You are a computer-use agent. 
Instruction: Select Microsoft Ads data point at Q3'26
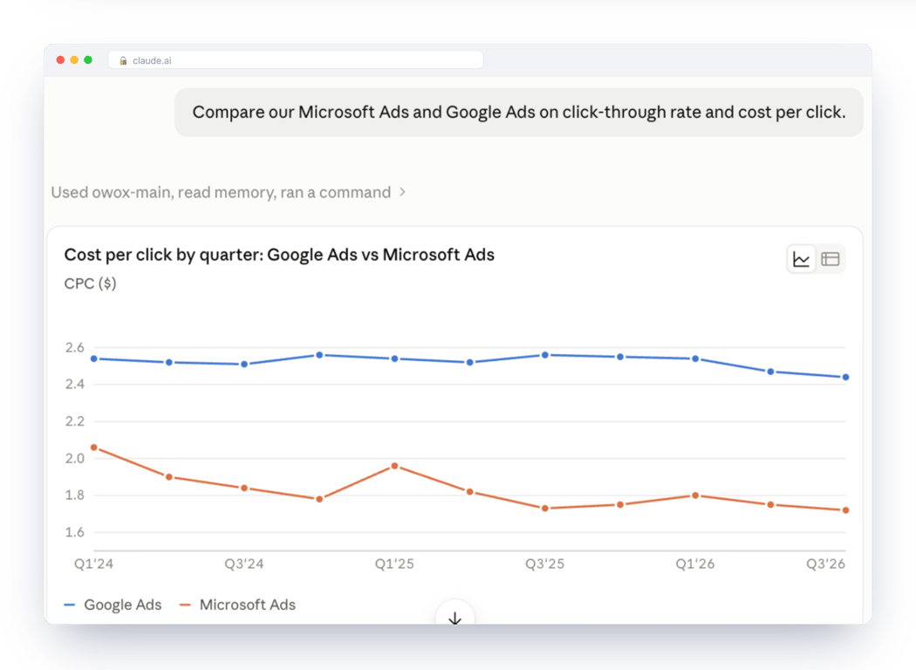point(846,510)
